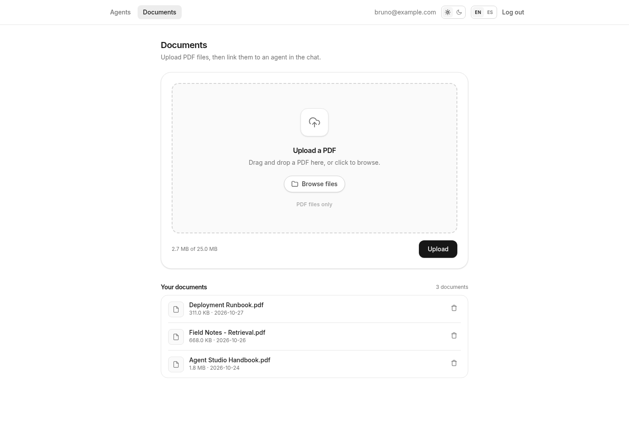Select the Agent Studio Handbook.pdf file name
This screenshot has height=437, width=629.
230,360
